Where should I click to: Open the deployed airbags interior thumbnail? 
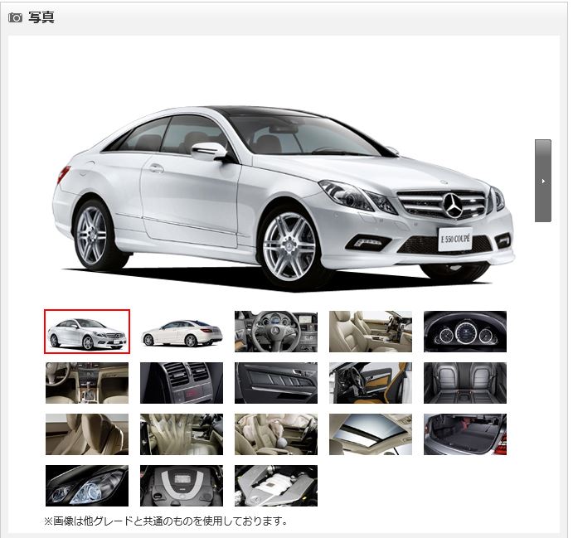tap(276, 434)
